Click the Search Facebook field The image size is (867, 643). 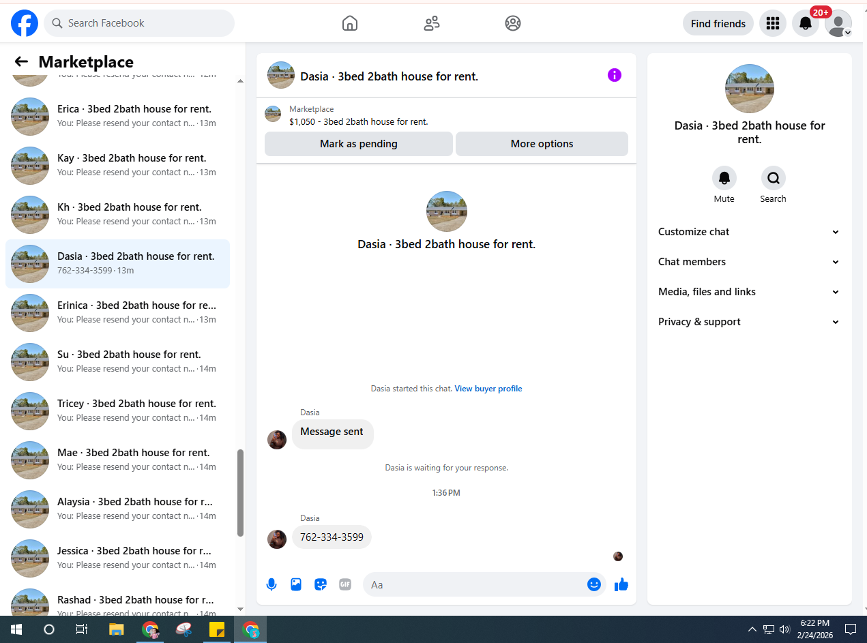tap(139, 23)
